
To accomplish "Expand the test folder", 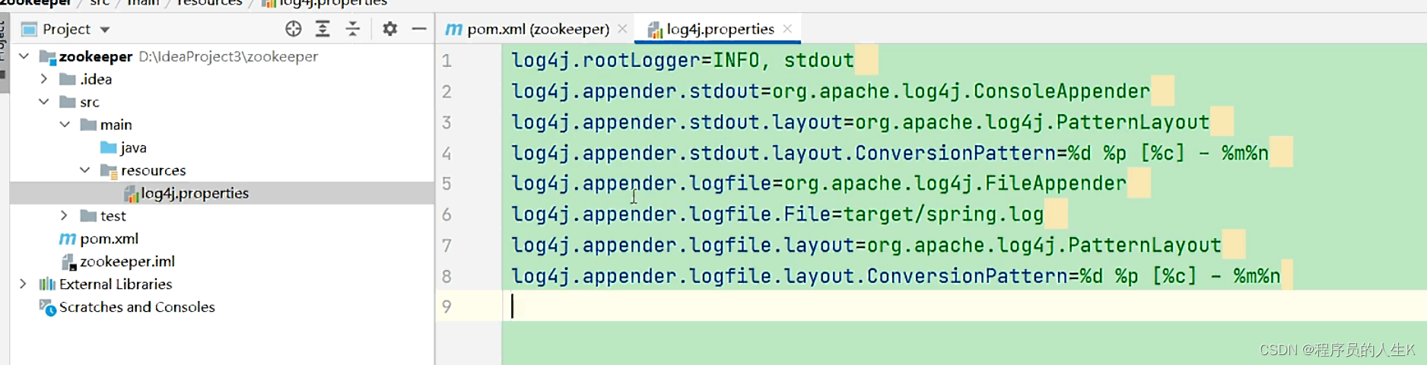I will pos(65,216).
